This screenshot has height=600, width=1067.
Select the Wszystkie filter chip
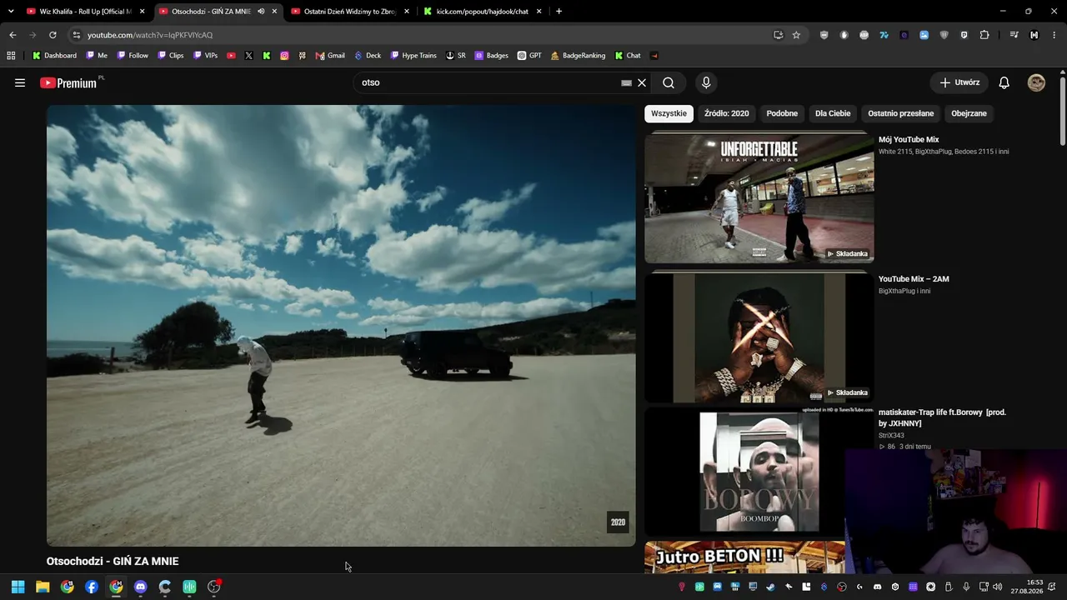(669, 113)
